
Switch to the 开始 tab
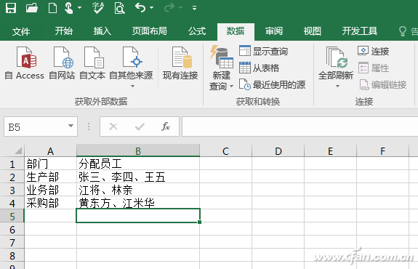64,31
